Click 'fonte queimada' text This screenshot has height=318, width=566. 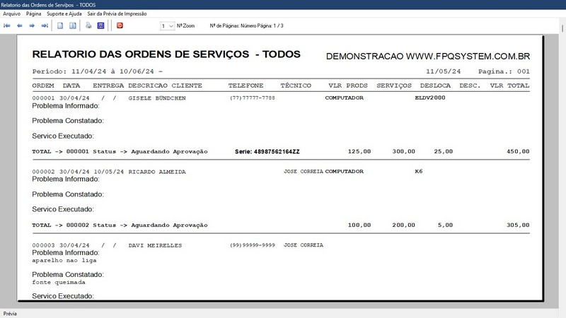(x=59, y=282)
